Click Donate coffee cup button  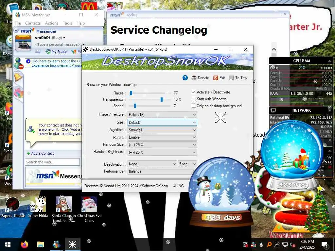[x=200, y=78]
